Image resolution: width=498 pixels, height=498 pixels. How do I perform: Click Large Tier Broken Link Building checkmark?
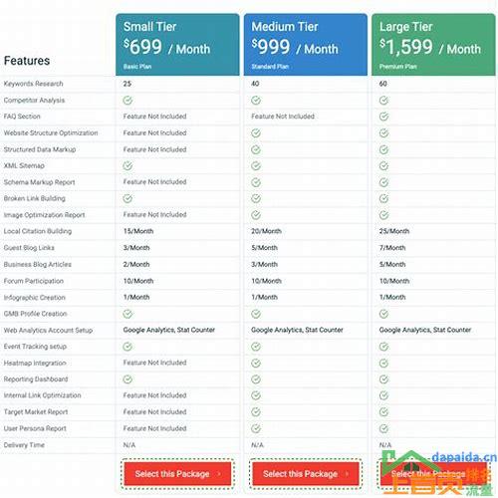383,198
